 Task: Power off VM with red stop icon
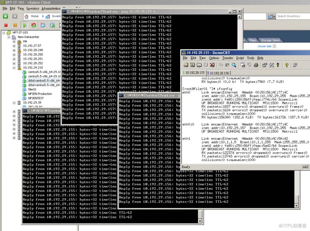pyautogui.click(x=6, y=25)
